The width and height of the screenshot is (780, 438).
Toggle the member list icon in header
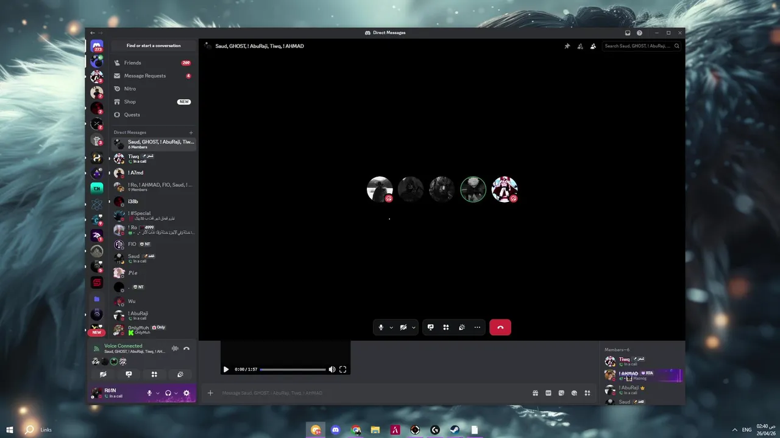click(x=593, y=46)
